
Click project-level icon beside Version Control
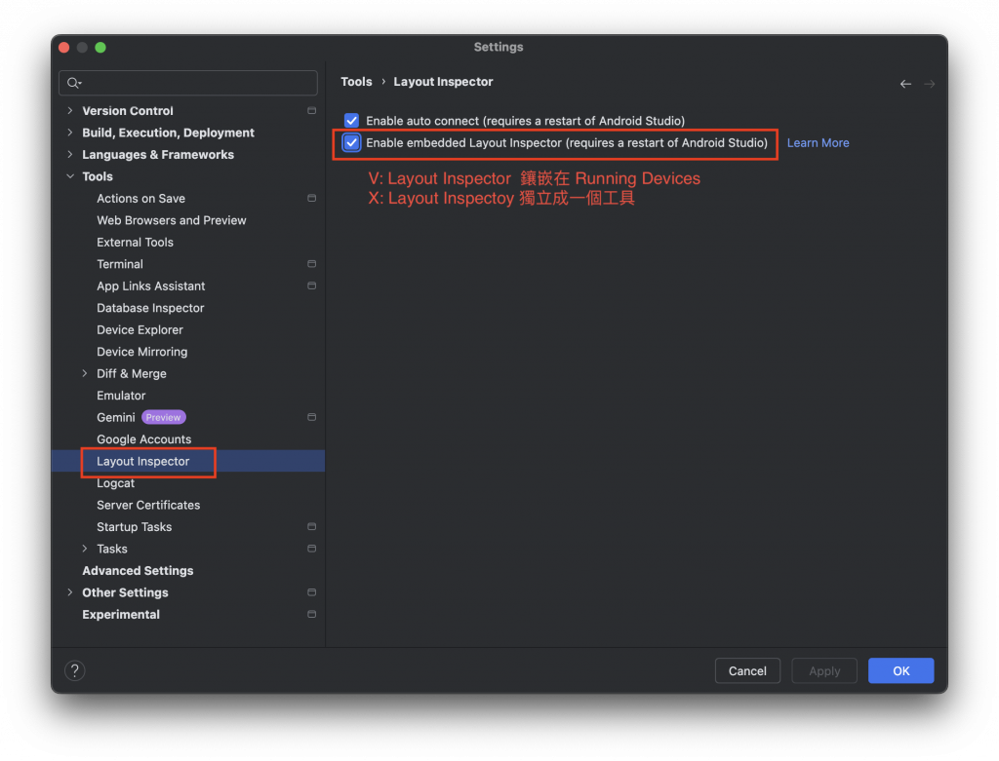(311, 111)
